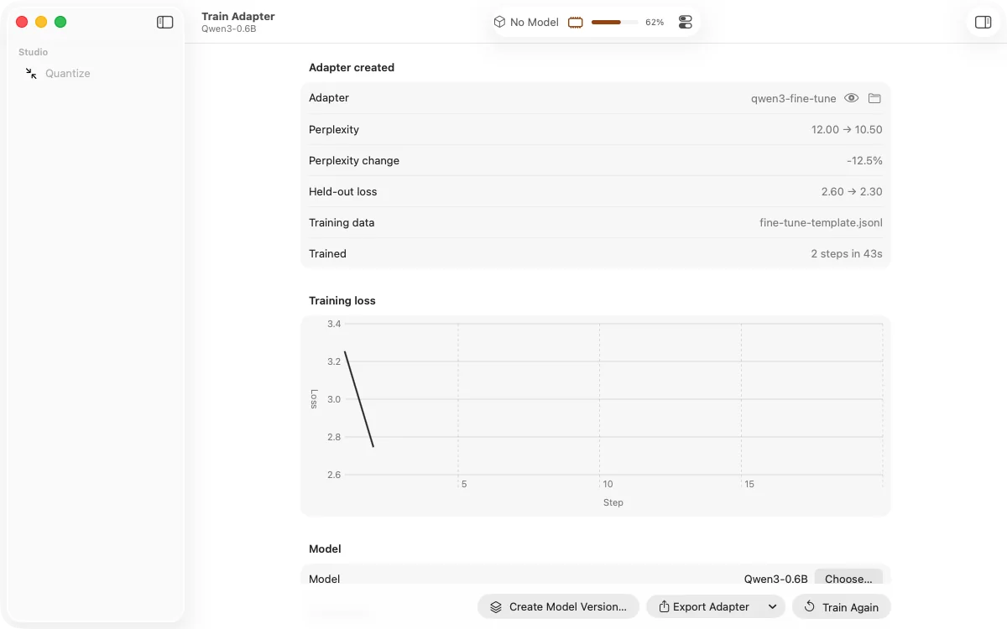
Task: Click the Qwen3-0.6B subtitle under title
Action: pyautogui.click(x=228, y=29)
